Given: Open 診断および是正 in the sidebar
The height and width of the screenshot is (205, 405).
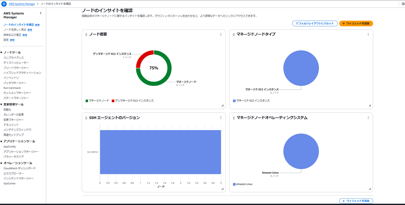Looking at the screenshot, I should [x=12, y=35].
